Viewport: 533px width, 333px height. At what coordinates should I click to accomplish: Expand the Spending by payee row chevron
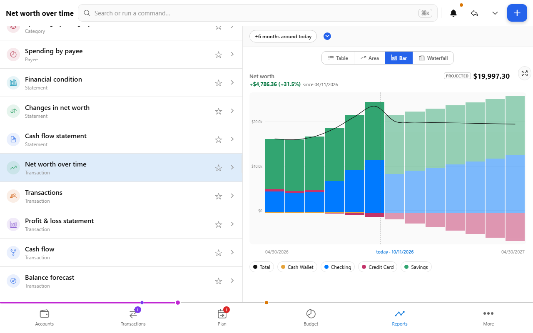tap(232, 54)
